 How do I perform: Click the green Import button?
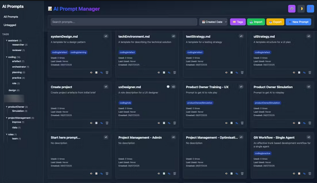click(256, 22)
